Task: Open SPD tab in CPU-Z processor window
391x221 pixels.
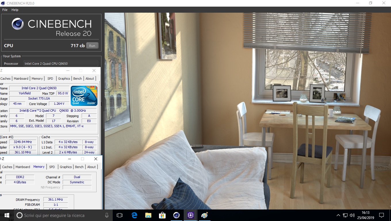Action: pos(50,79)
